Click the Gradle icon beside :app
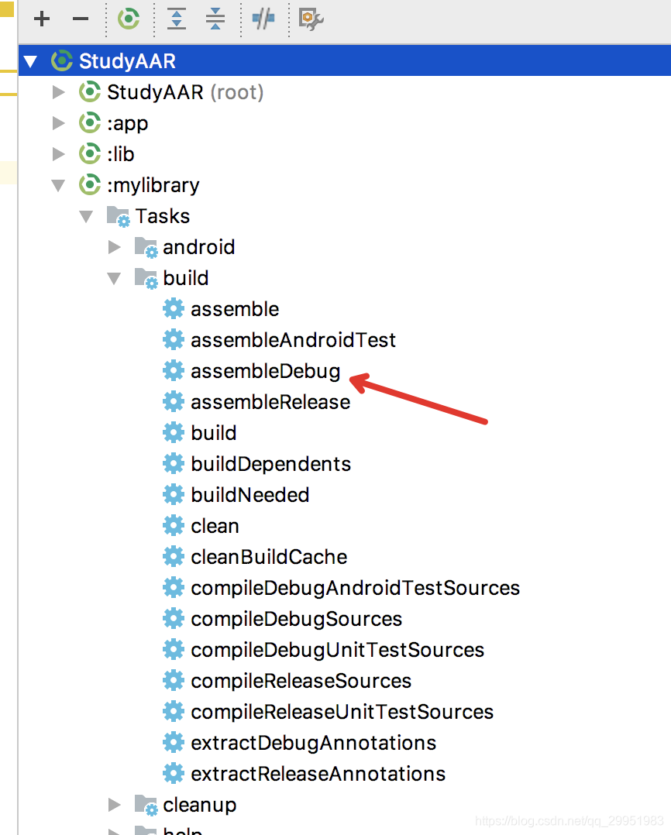Image resolution: width=671 pixels, height=835 pixels. 89,123
